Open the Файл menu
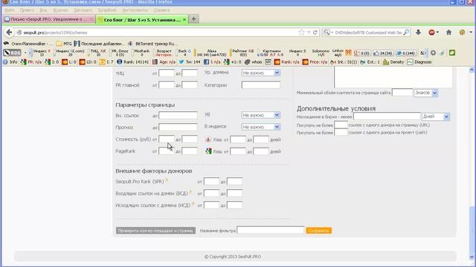476x267 pixels. coord(10,10)
